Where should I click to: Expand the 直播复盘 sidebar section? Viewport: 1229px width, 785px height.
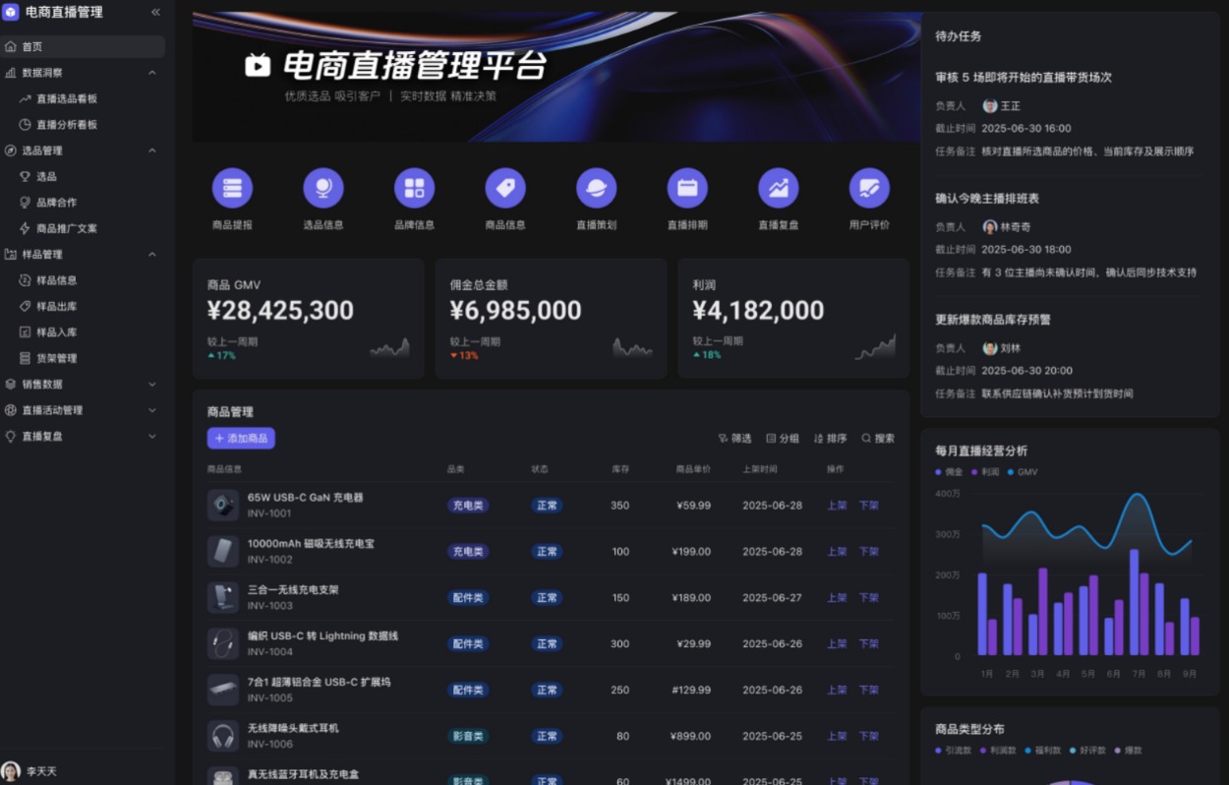152,436
